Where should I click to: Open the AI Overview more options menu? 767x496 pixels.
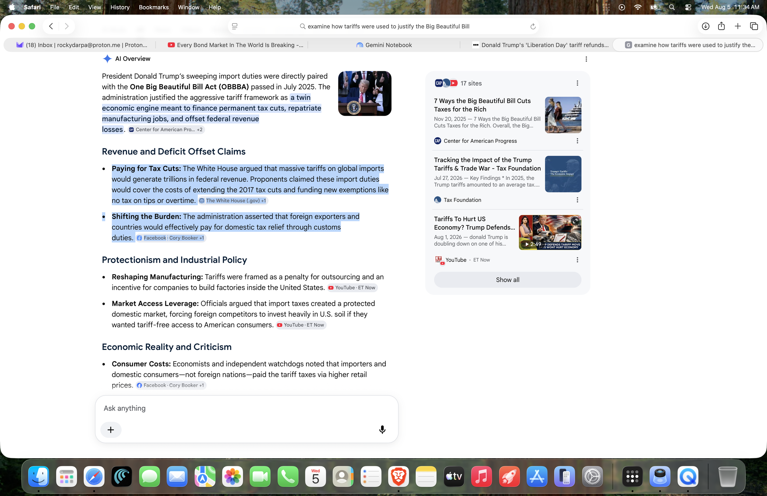click(586, 59)
